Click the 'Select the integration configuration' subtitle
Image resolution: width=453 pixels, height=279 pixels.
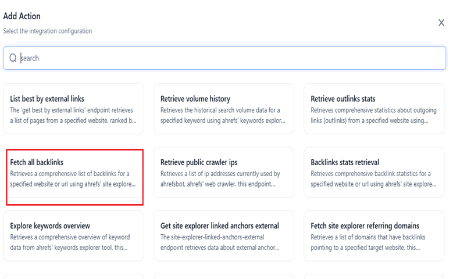coord(48,31)
